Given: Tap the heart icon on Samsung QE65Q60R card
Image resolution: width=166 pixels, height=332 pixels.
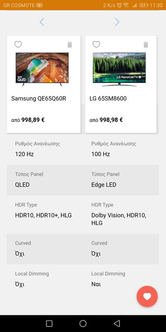Looking at the screenshot, I should 18,44.
